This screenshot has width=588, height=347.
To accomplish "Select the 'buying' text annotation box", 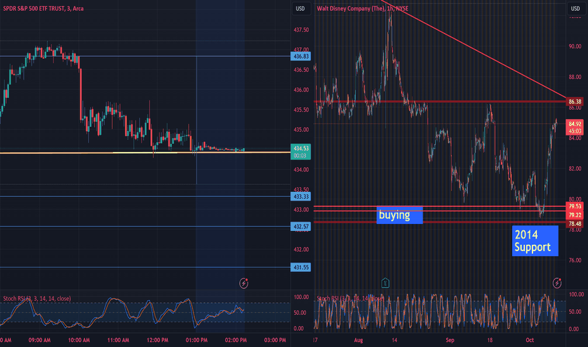I will (x=399, y=215).
